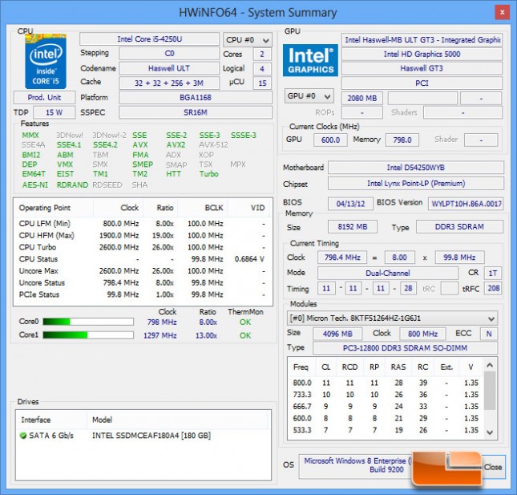The height and width of the screenshot is (495, 517).
Task: Click the Haswell GT3 field
Action: (x=422, y=68)
